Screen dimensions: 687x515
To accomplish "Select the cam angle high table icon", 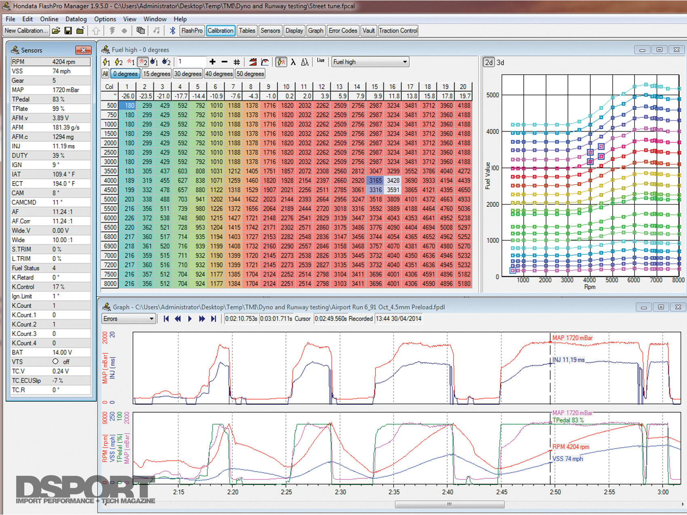I will pos(166,62).
